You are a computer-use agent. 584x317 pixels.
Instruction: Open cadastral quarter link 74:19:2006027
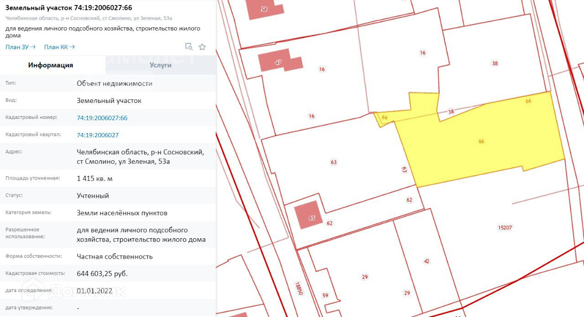[x=98, y=135]
